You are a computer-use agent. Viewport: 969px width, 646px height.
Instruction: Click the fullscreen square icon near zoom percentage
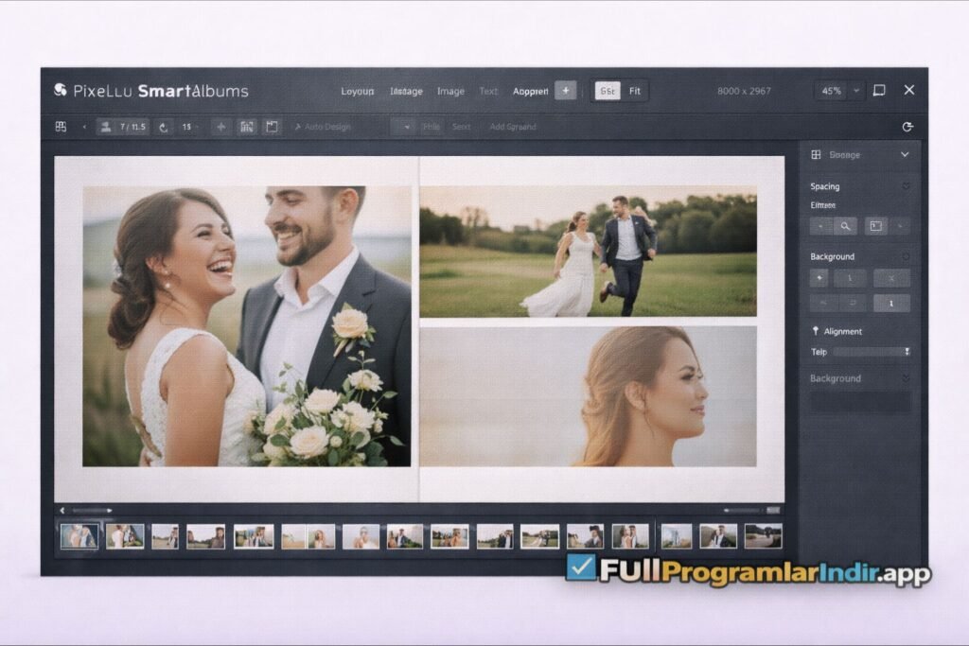tap(879, 91)
